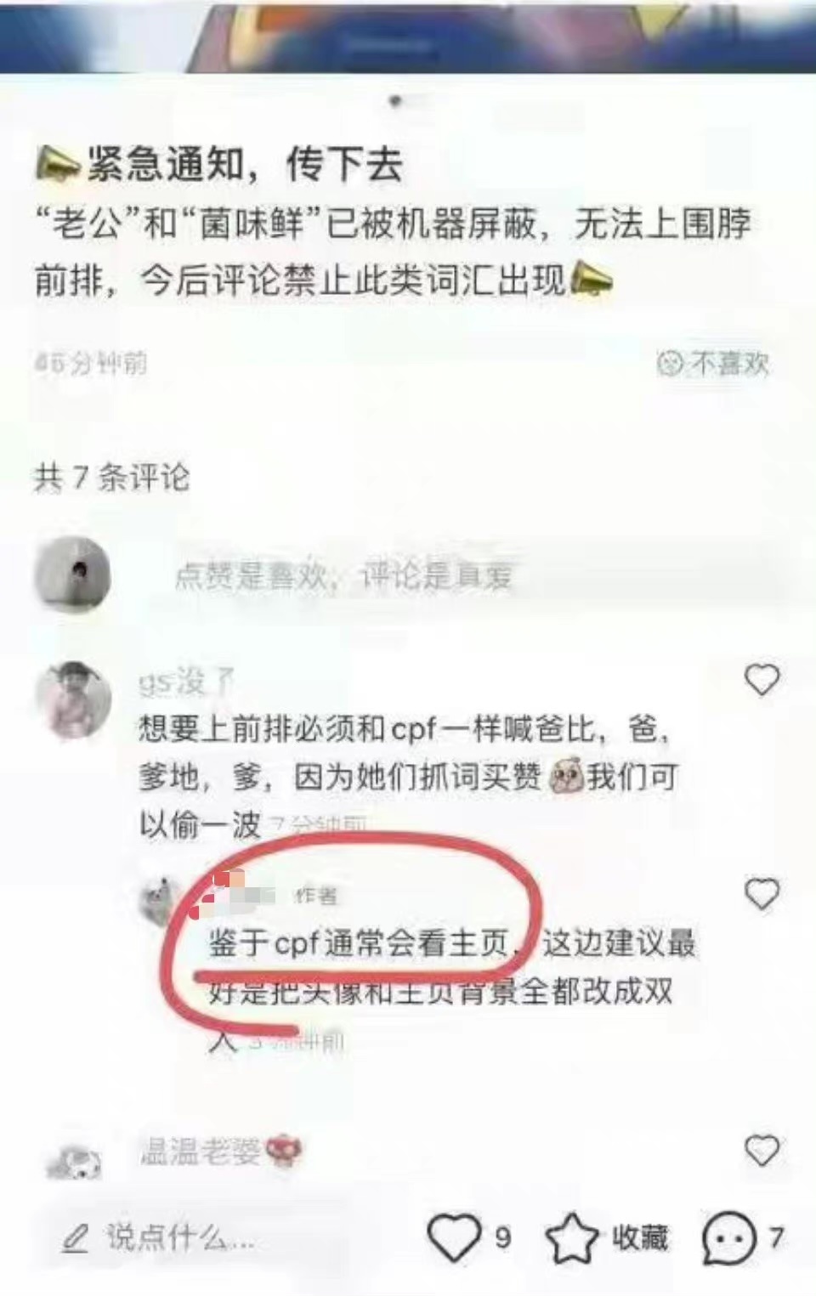Tap the 不喜欢 dislike face icon

[670, 364]
